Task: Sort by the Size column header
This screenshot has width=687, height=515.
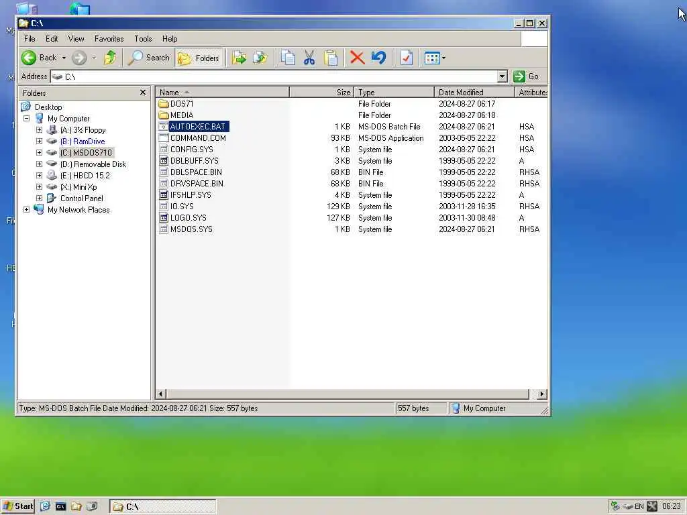Action: (x=321, y=93)
